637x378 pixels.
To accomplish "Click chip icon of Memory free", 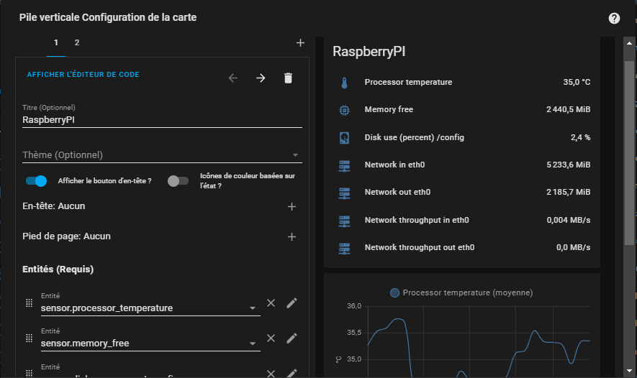I will (x=344, y=110).
